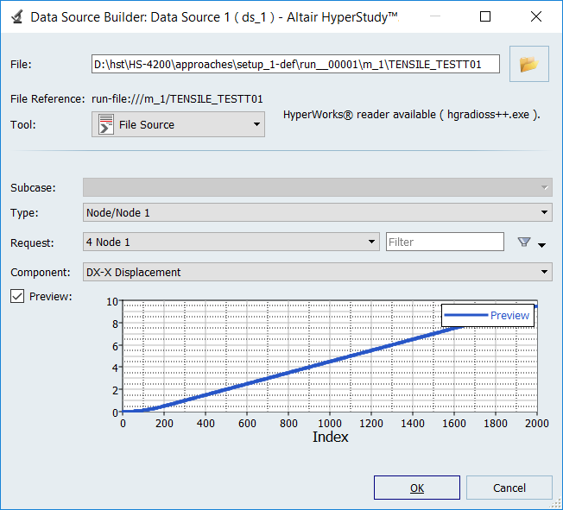Click the HyperWorks reader available message
The image size is (563, 510).
412,115
